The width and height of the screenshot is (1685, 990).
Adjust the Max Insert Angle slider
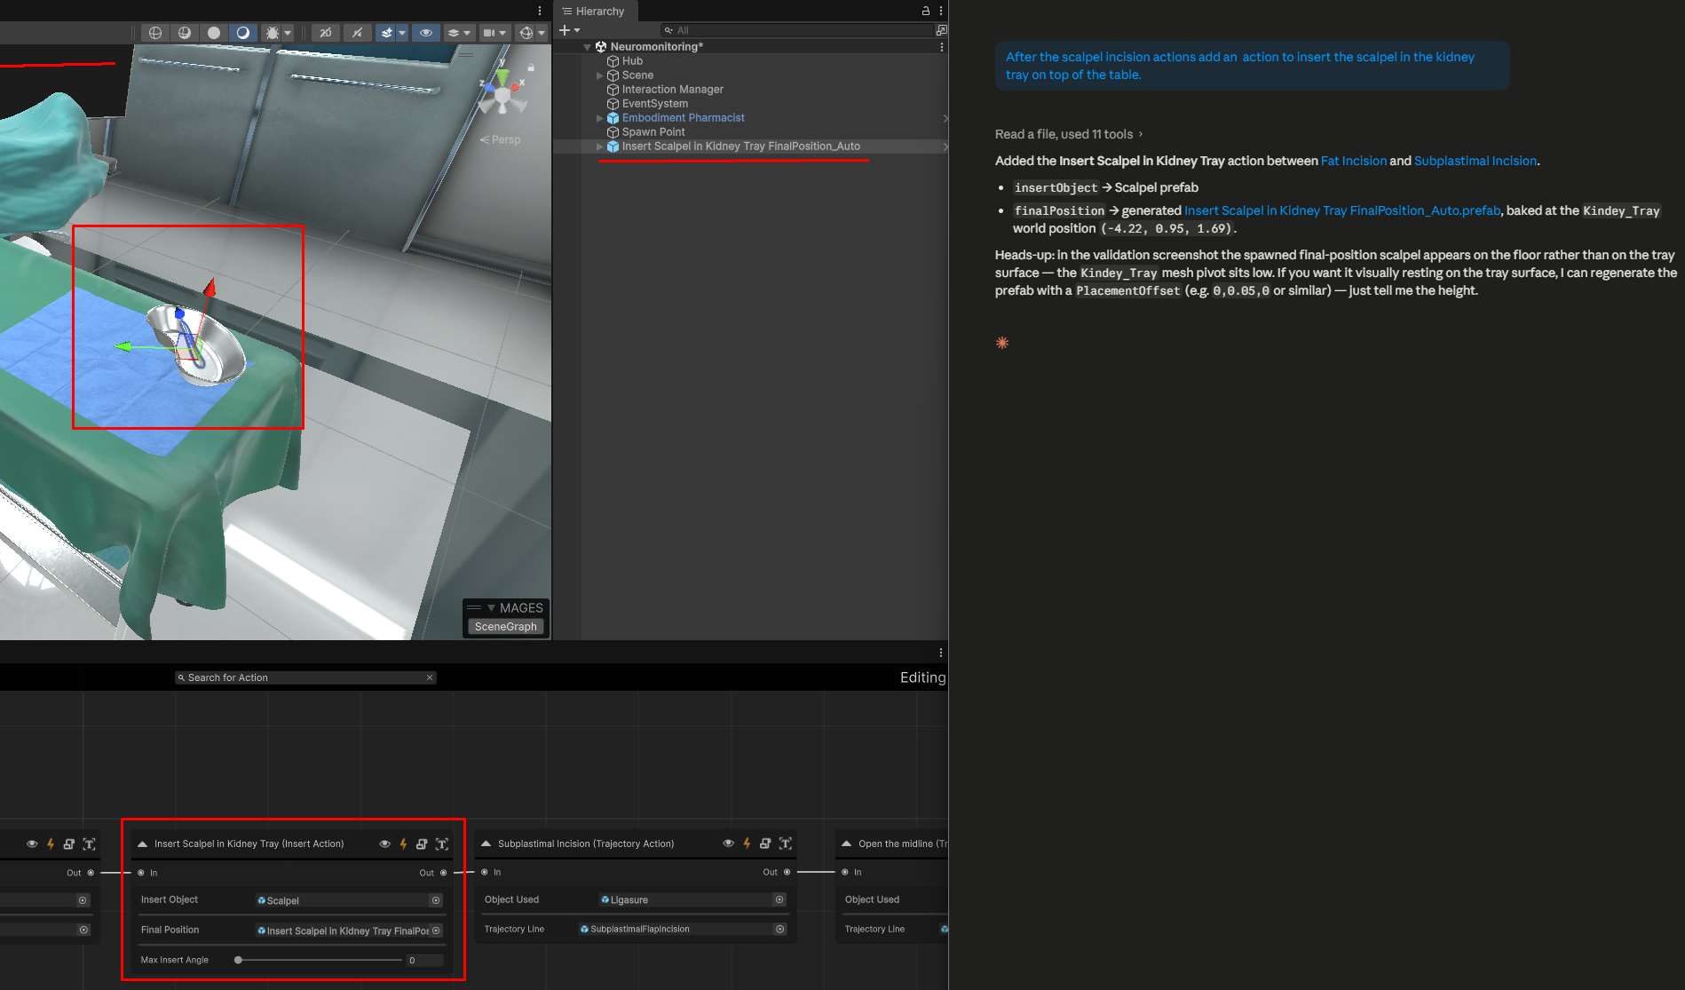click(x=320, y=960)
